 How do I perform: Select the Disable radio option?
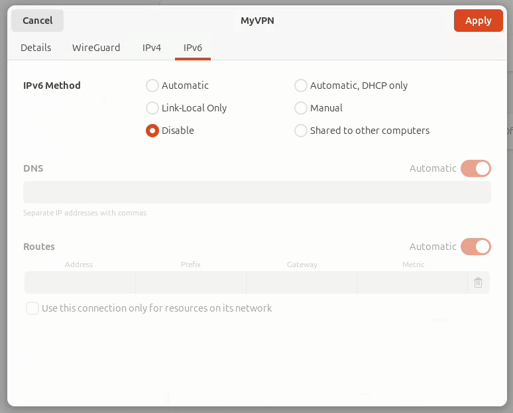(152, 131)
